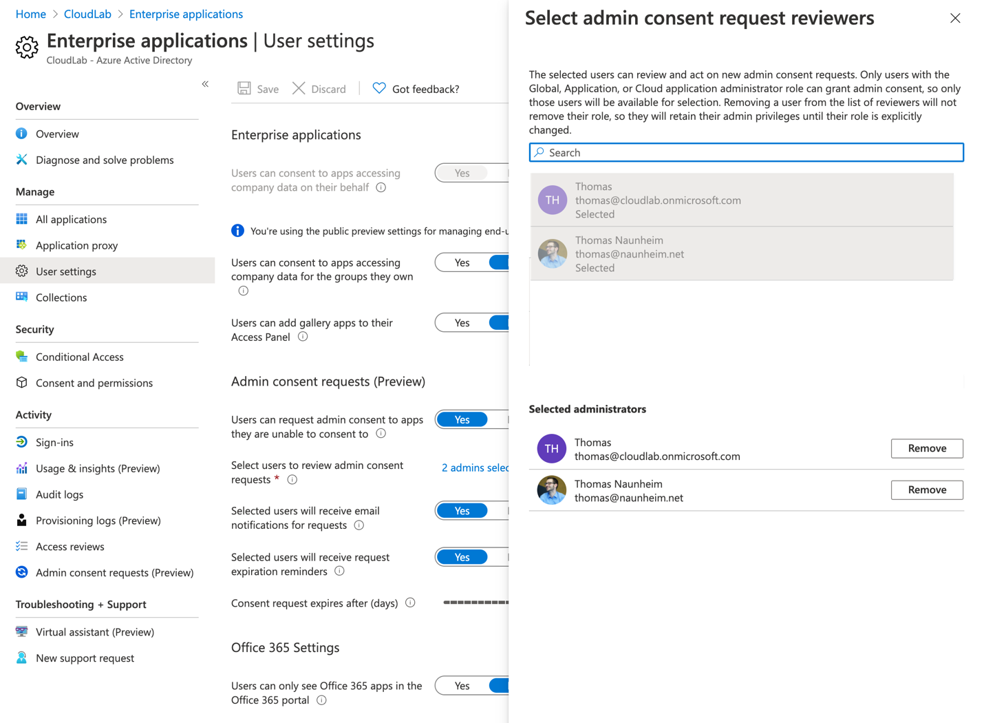Toggle Yes for users request admin consent
Image resolution: width=984 pixels, height=723 pixels.
tap(462, 419)
